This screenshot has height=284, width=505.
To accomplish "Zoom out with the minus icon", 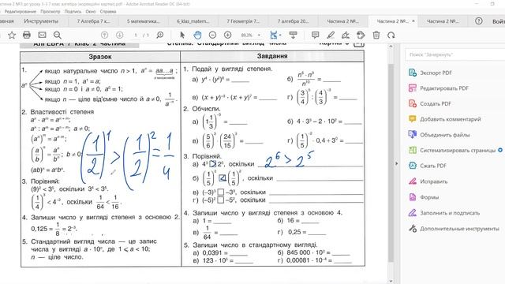I will (x=212, y=35).
